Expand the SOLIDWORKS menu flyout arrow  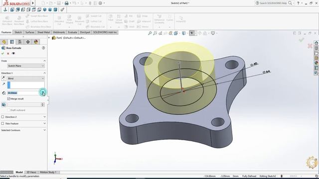33,3
